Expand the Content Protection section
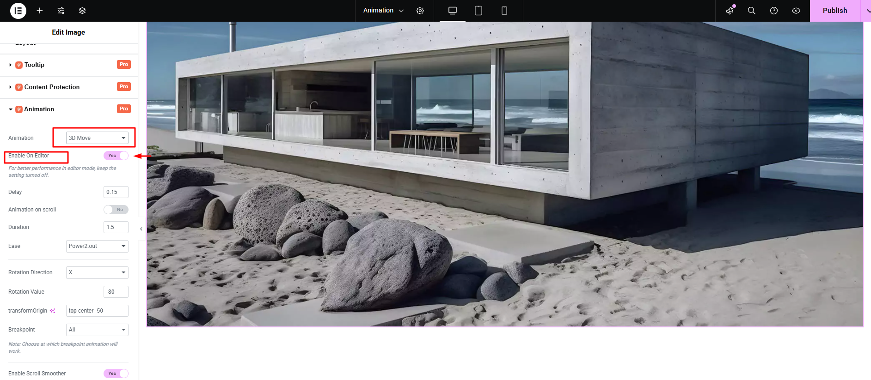The height and width of the screenshot is (380, 871). 52,87
